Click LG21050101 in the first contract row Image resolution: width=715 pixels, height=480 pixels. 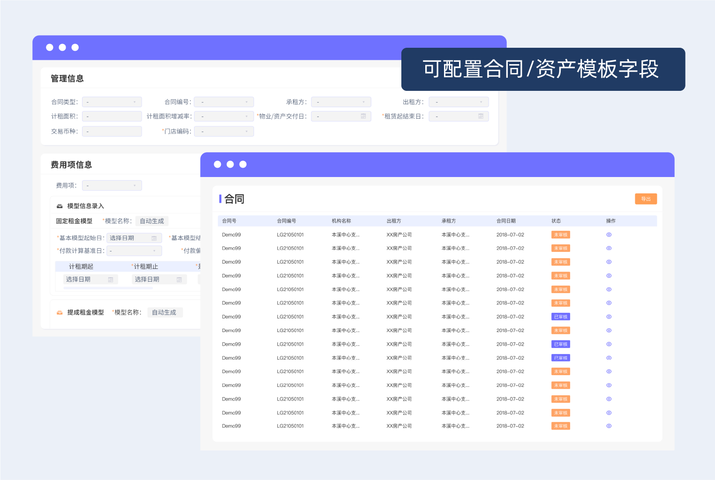click(290, 235)
